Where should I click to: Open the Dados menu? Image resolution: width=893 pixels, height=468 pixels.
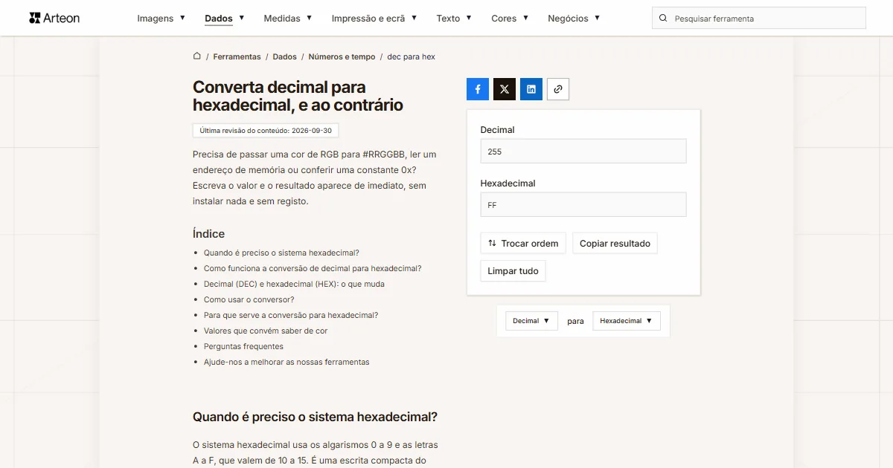(225, 18)
